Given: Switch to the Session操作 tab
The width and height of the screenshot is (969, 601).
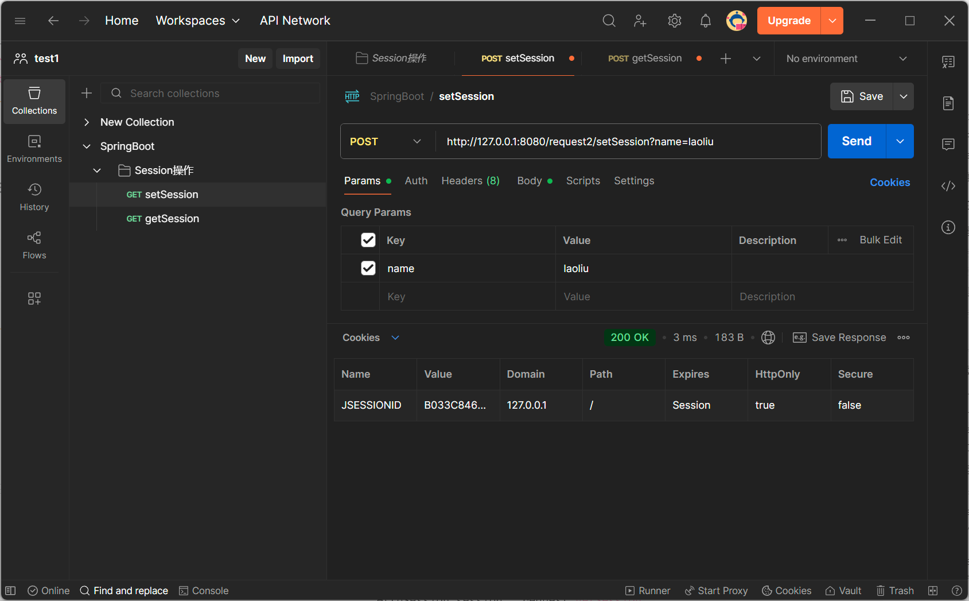Looking at the screenshot, I should [x=392, y=59].
